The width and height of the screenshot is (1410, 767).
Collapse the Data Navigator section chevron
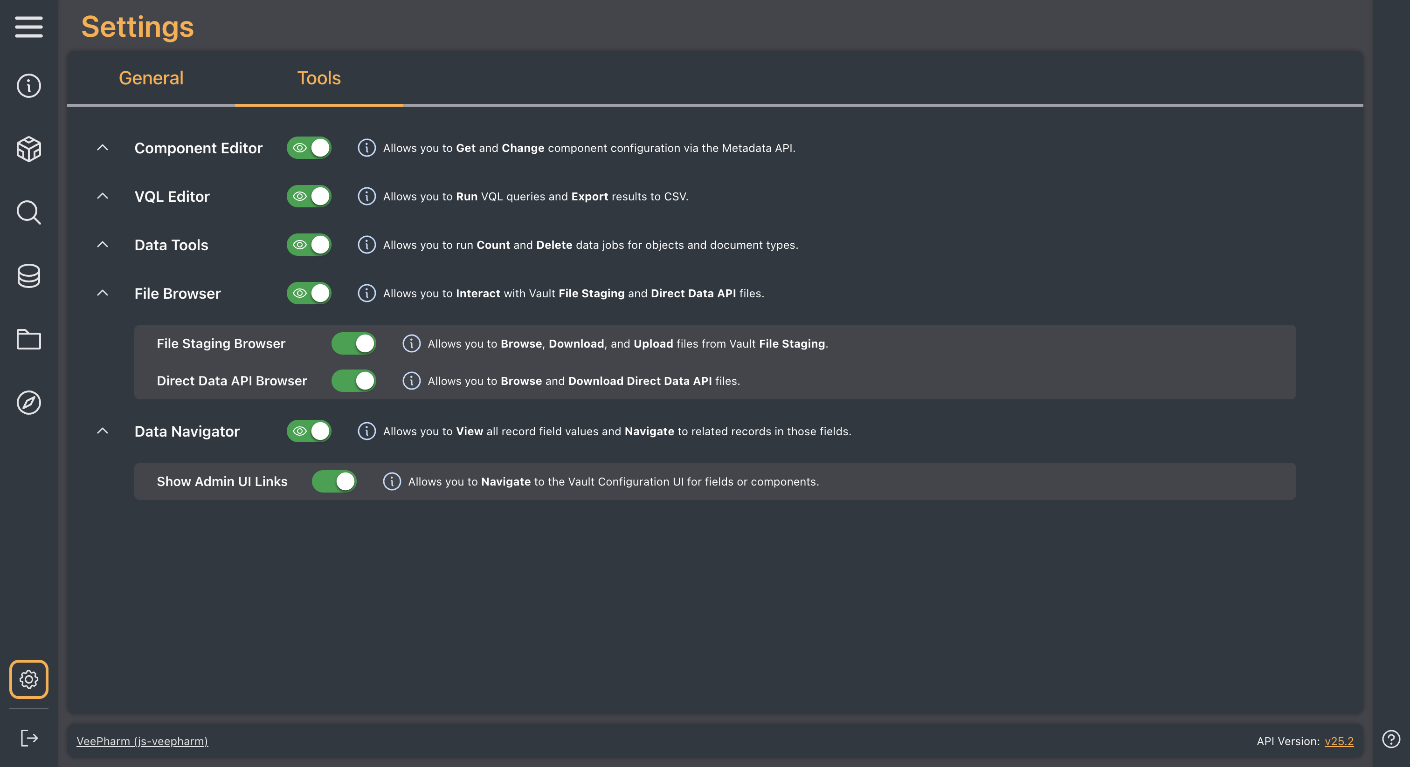click(x=103, y=431)
